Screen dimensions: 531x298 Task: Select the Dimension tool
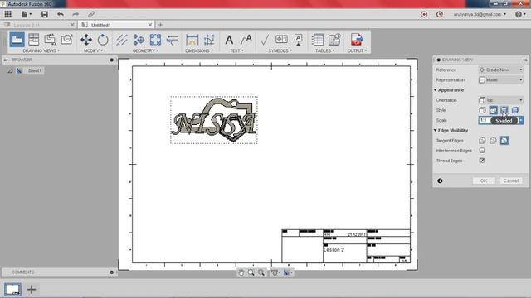click(x=192, y=40)
